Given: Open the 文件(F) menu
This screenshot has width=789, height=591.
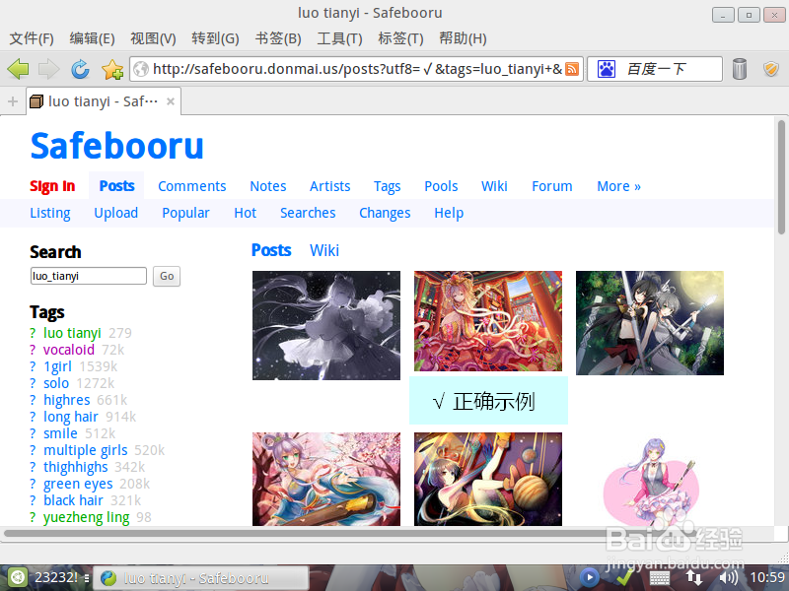Looking at the screenshot, I should pos(32,38).
